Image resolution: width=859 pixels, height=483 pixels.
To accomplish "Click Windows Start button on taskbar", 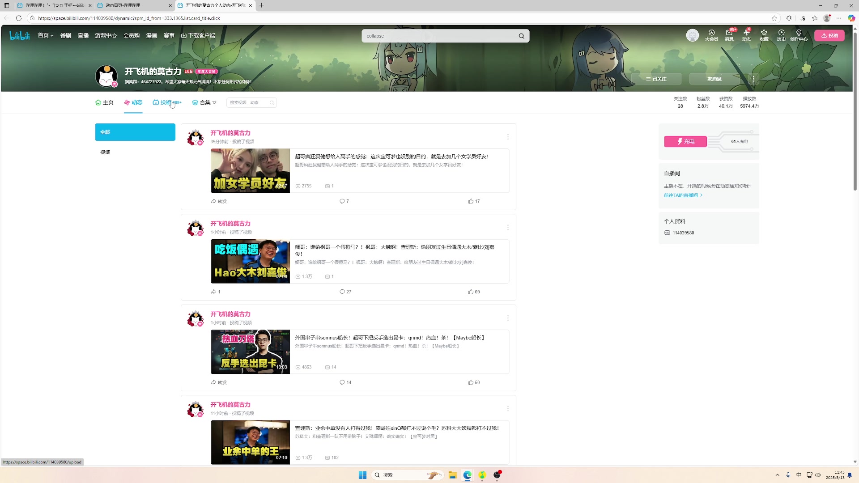I will click(x=362, y=475).
